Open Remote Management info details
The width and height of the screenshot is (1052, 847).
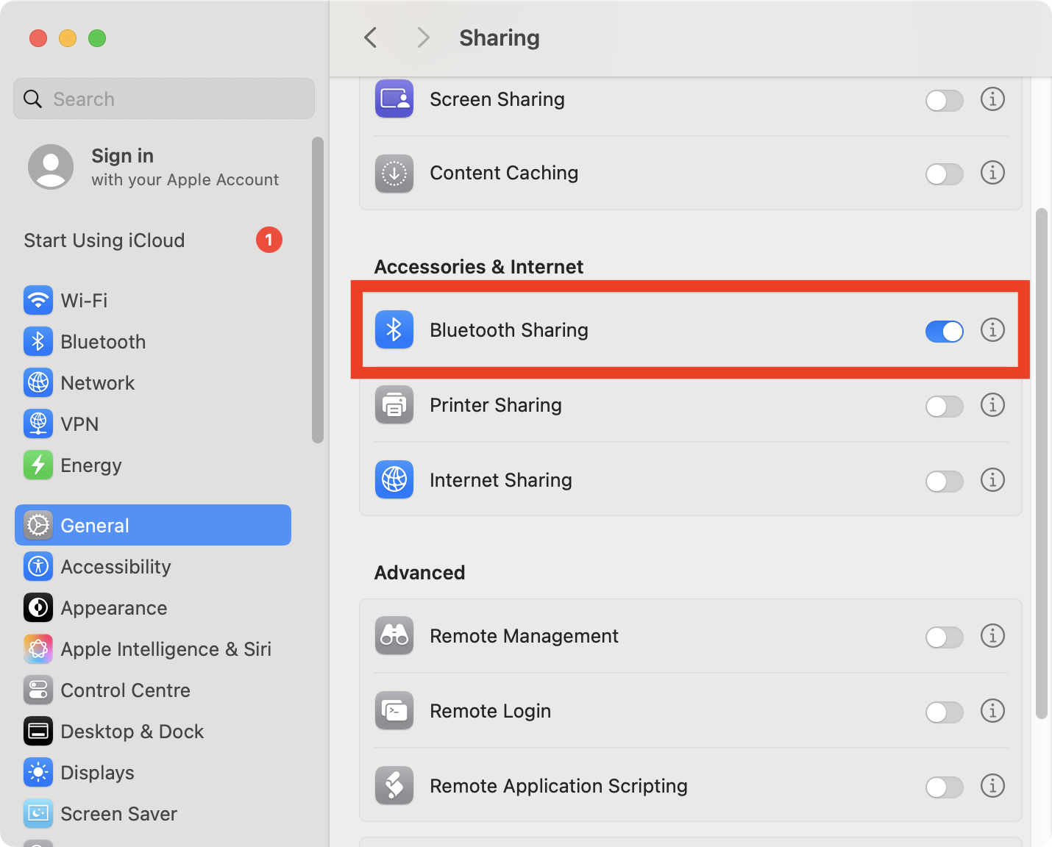click(992, 637)
